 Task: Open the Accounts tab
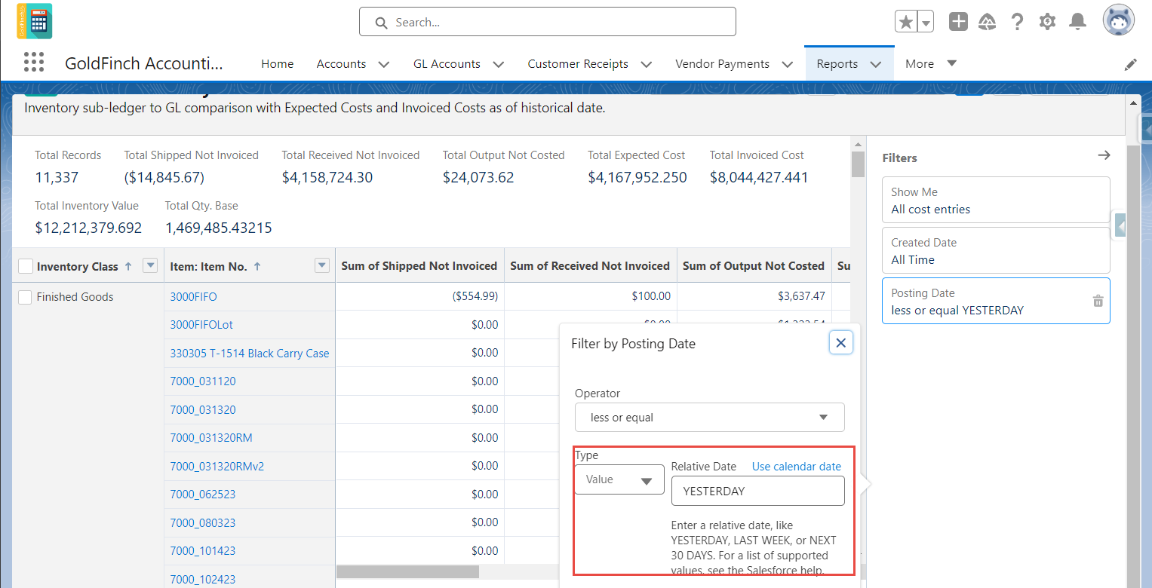(x=341, y=64)
